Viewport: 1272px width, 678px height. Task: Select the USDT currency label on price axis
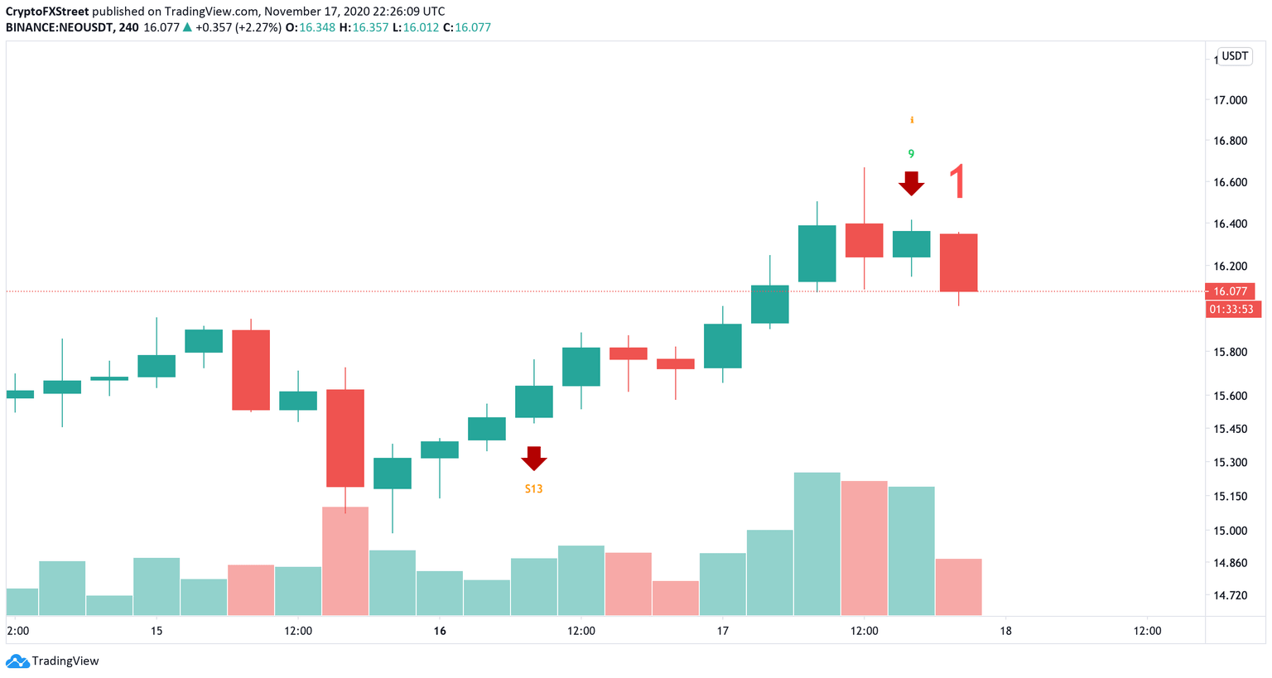tap(1235, 56)
